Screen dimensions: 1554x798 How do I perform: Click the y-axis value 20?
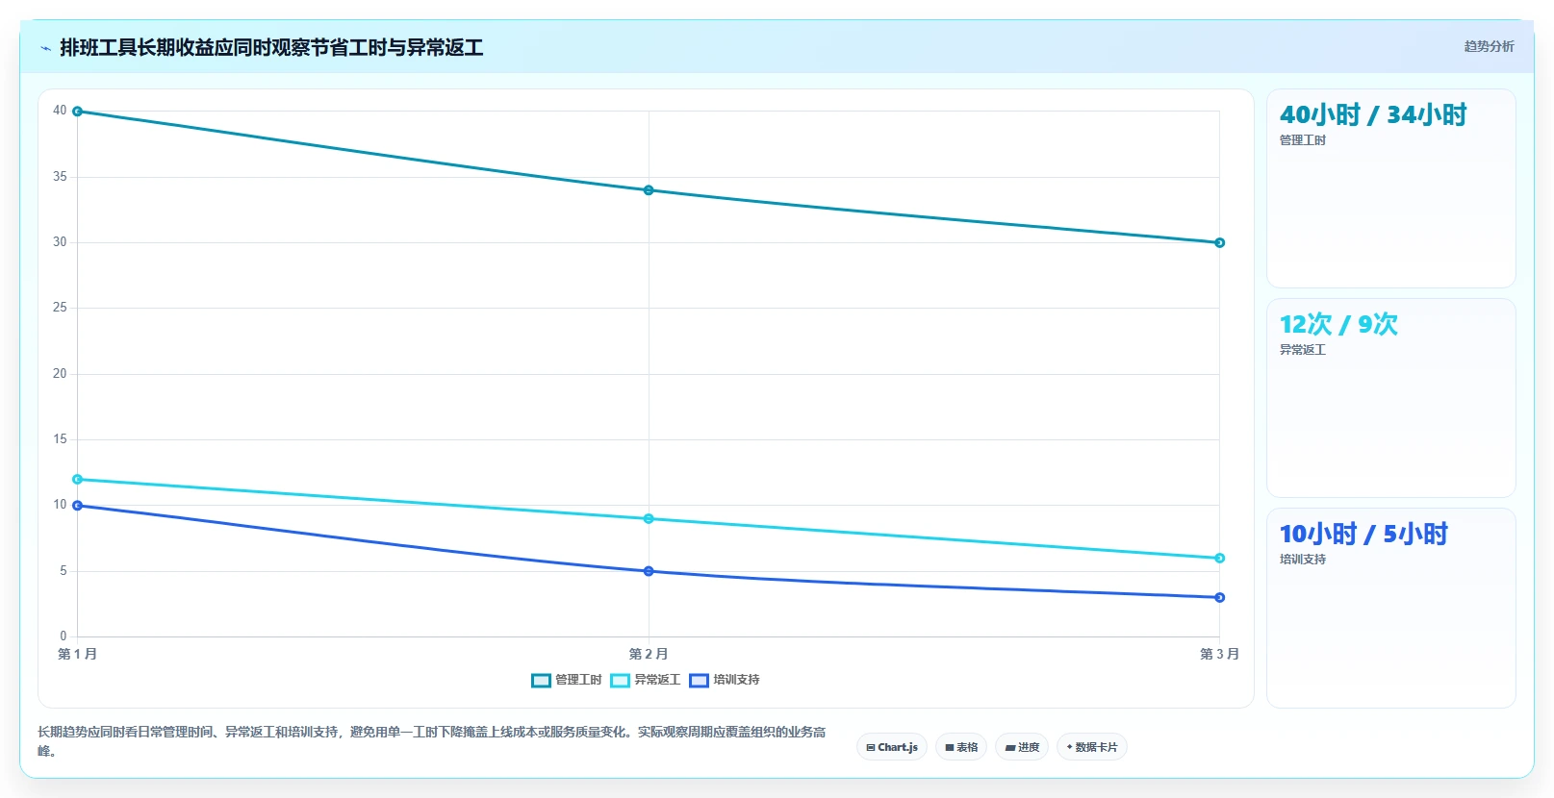coord(60,374)
